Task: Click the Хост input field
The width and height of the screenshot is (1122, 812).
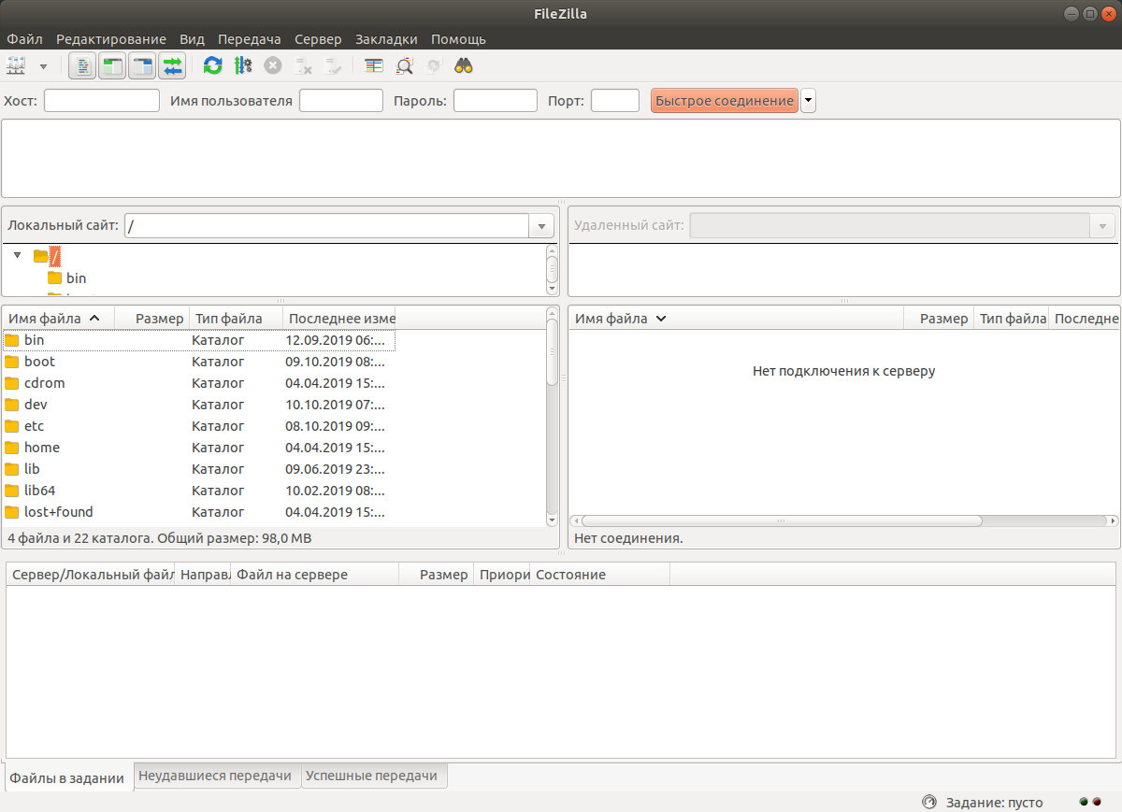Action: tap(102, 101)
